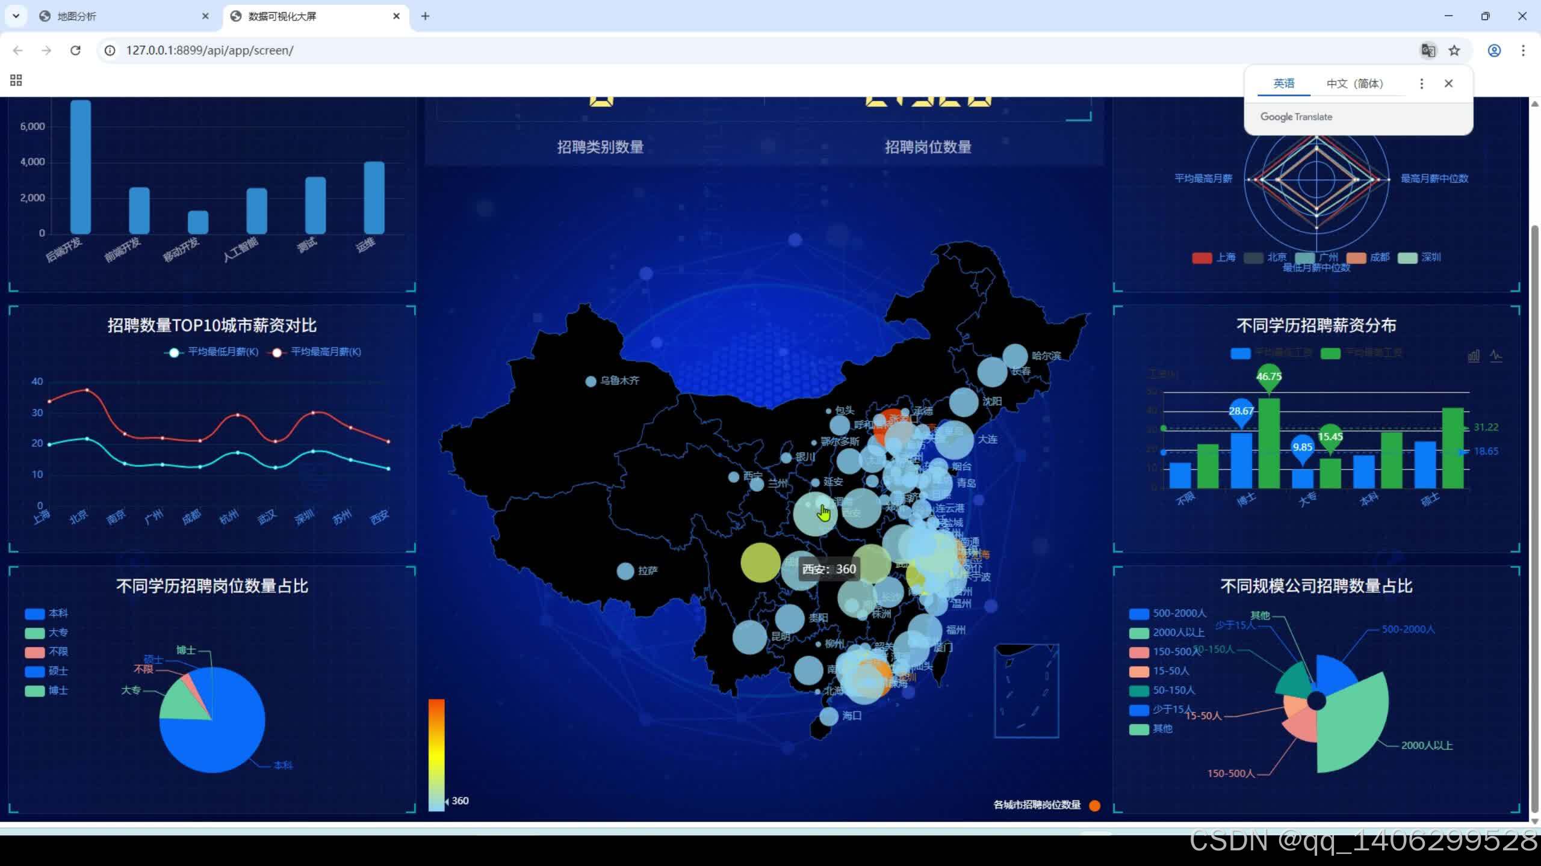
Task: View site information icon beside the URL
Action: (110, 51)
